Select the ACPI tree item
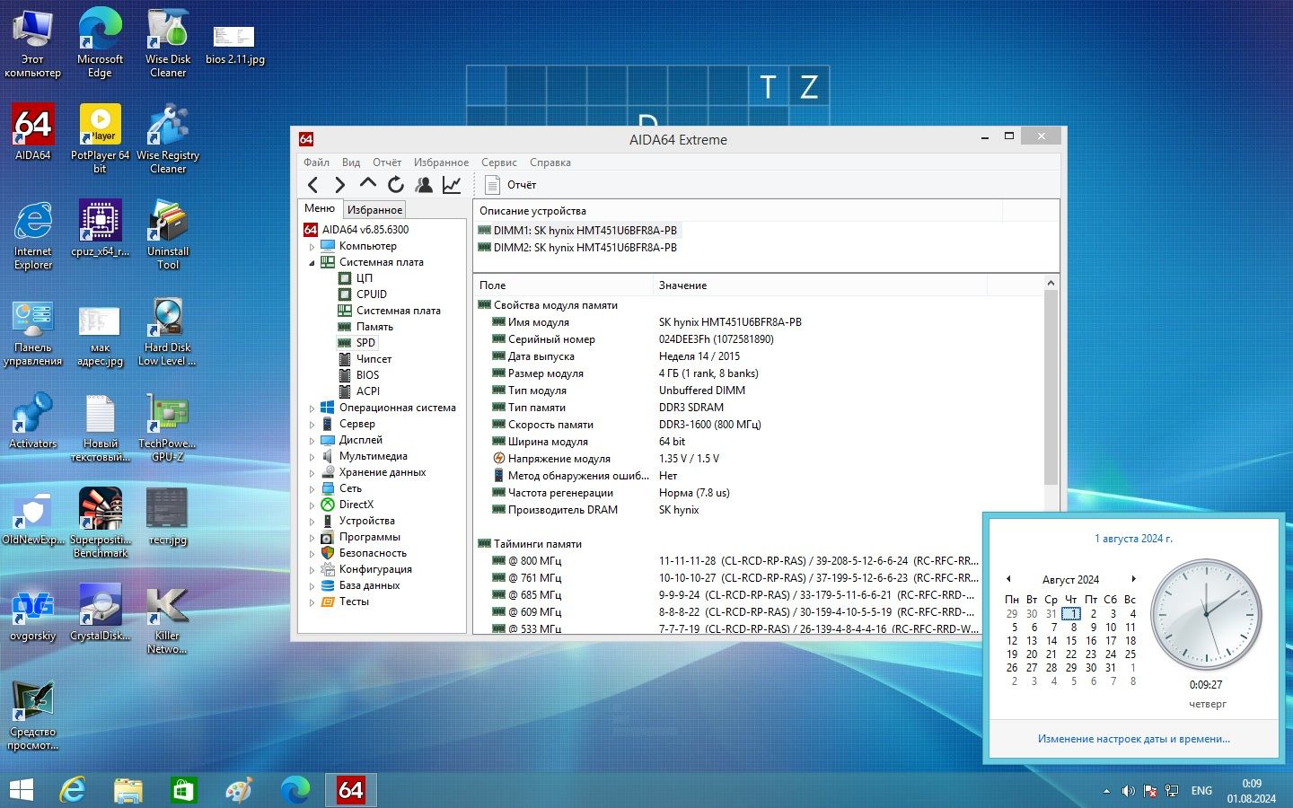This screenshot has height=808, width=1293. (367, 391)
